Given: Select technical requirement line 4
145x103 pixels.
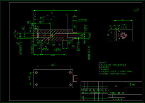Looking at the screenshot, I should pos(116,71).
